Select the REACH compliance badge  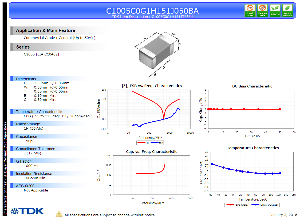click(x=275, y=11)
